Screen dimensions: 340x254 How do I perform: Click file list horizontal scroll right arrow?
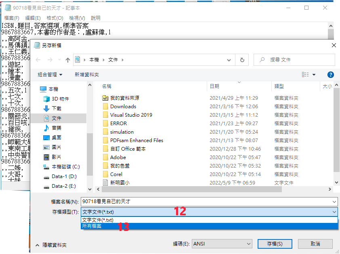click(330, 189)
